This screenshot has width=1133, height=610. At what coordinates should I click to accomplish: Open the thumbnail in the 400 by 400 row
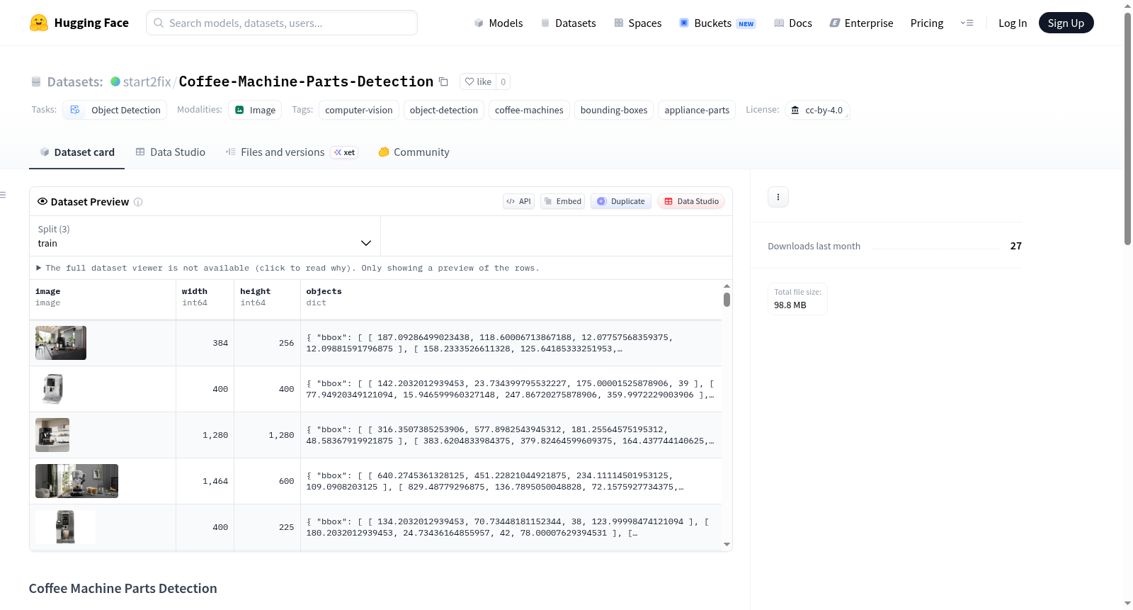coord(53,389)
